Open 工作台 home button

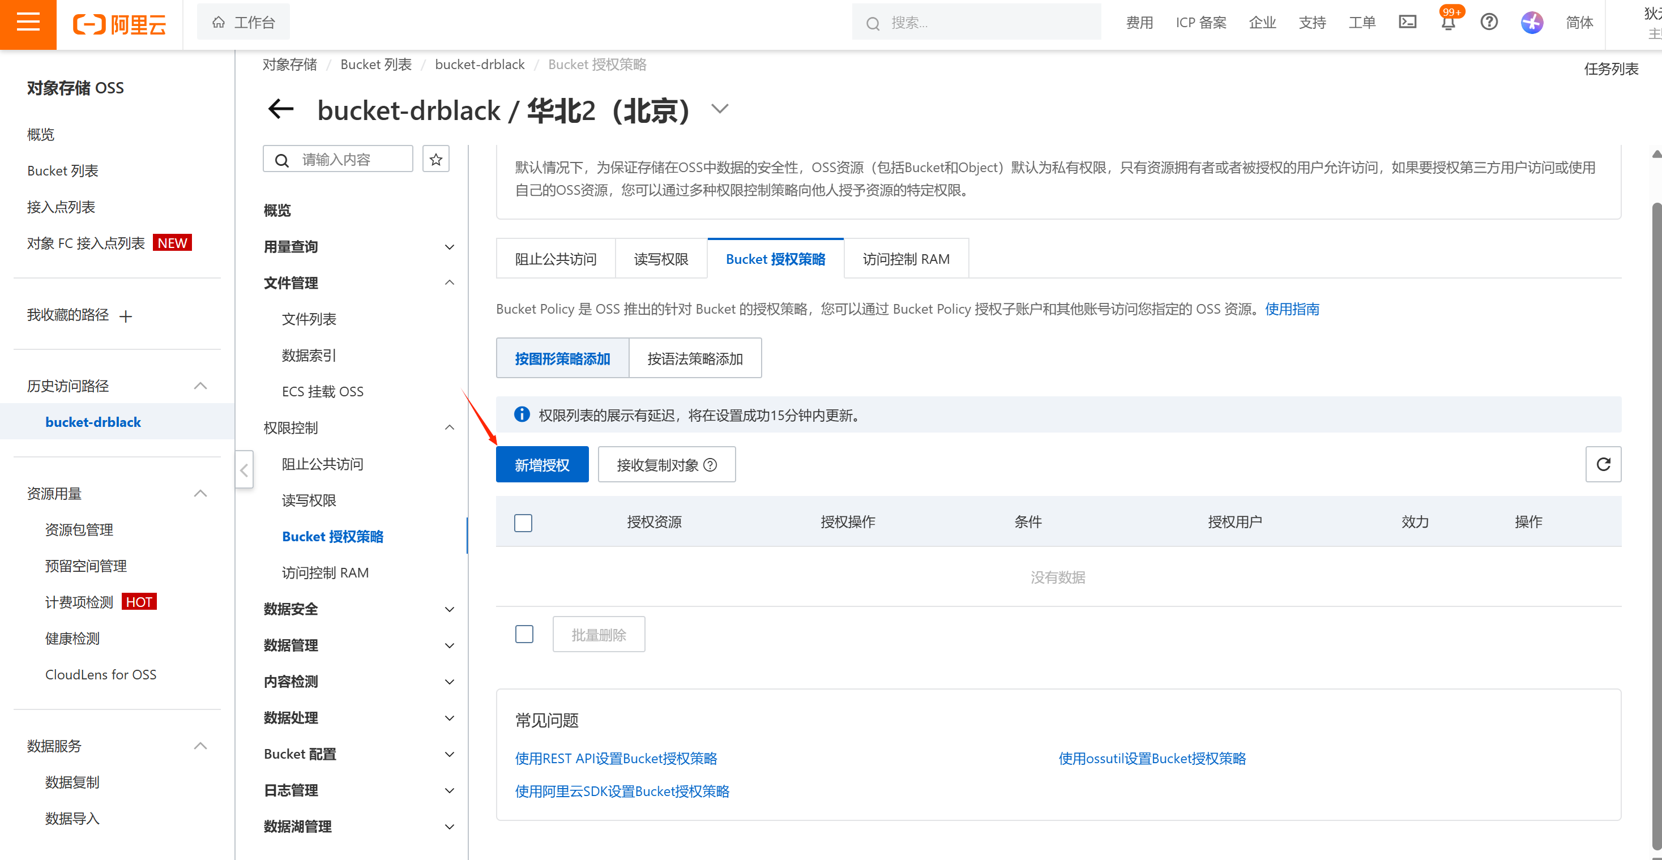pos(243,23)
